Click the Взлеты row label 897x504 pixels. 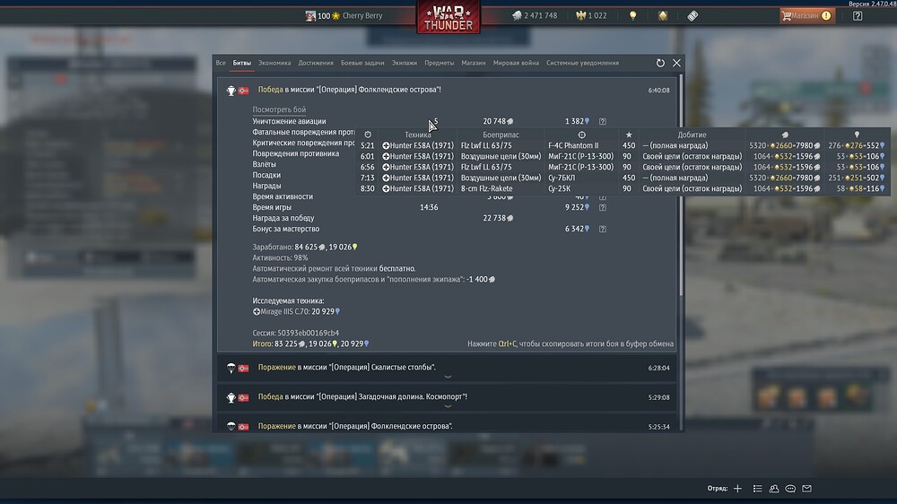(265, 164)
